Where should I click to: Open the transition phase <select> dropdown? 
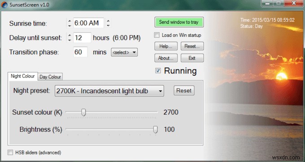pyautogui.click(x=124, y=52)
